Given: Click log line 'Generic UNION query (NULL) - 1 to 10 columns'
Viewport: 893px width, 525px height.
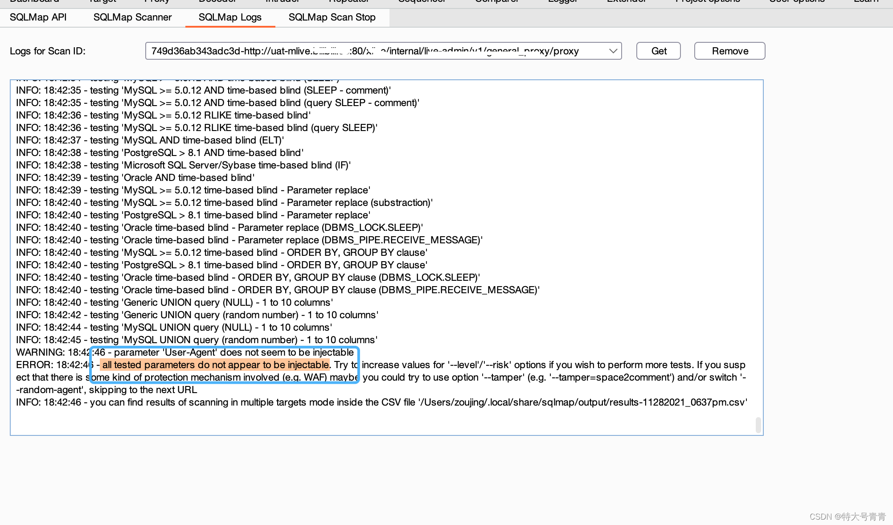Looking at the screenshot, I should tap(175, 303).
